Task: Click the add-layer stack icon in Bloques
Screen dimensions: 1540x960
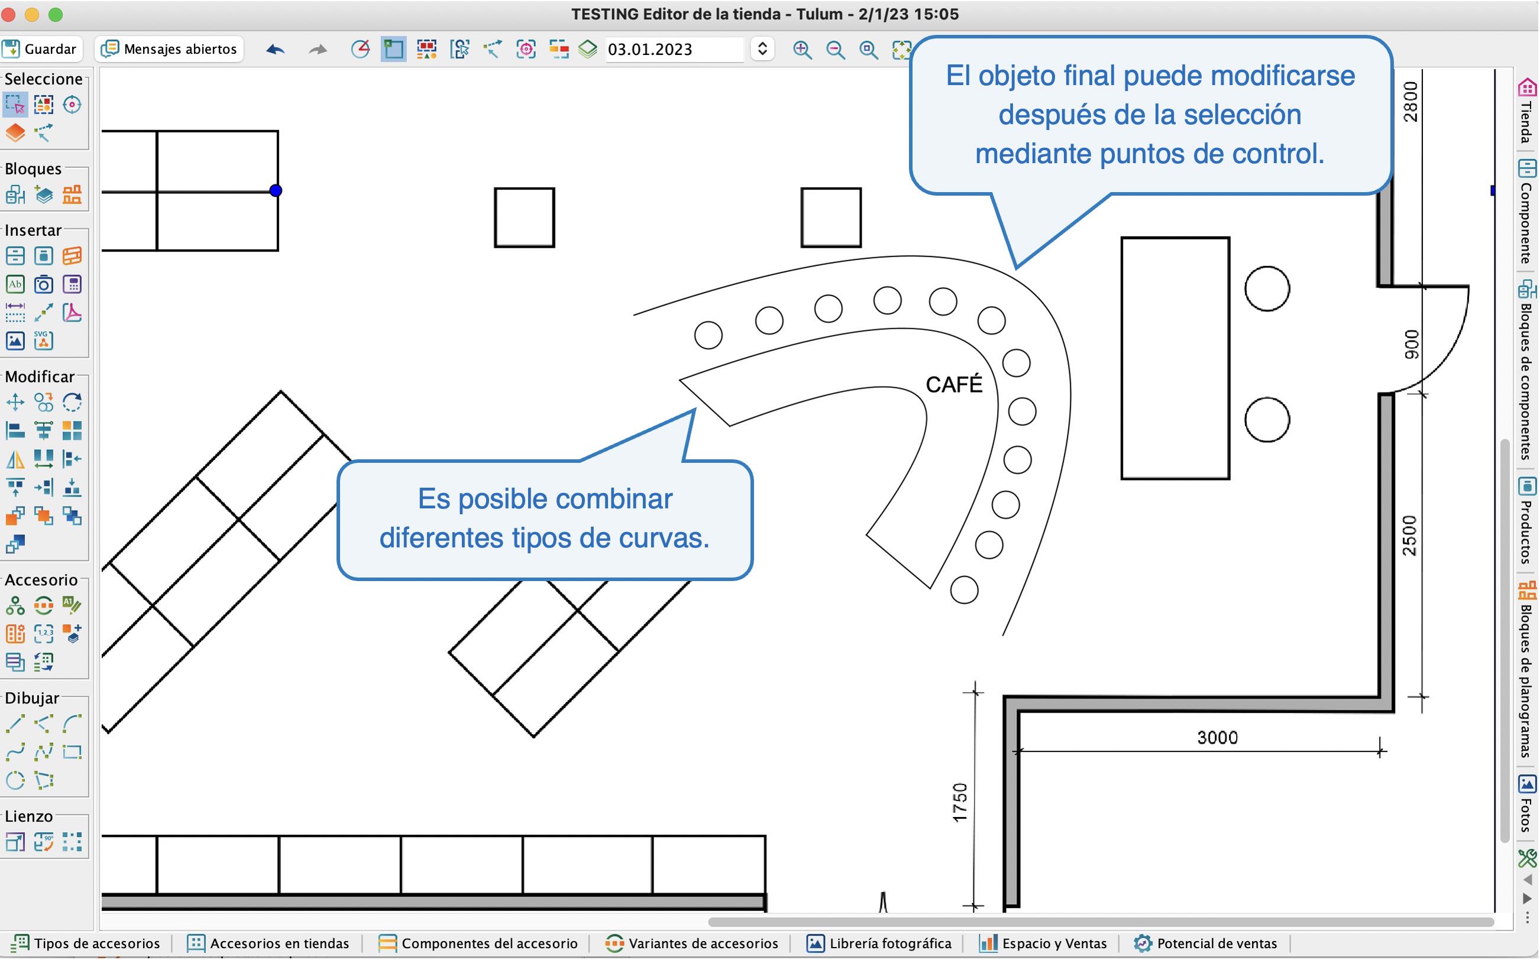Action: pos(44,194)
